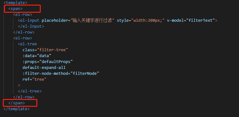Click the class filter-tree attribute line
The height and width of the screenshot is (117, 239).
[x=45, y=50]
